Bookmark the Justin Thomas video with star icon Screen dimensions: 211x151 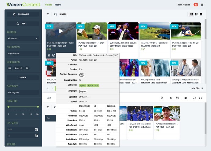pos(49,55)
